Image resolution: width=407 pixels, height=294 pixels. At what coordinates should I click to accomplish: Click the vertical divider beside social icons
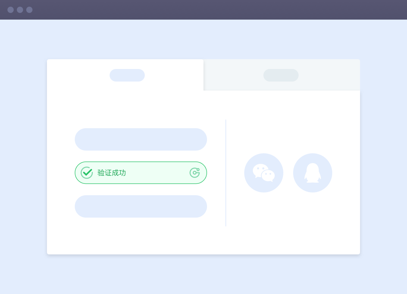tap(226, 173)
